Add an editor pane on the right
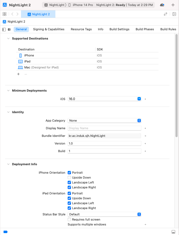 (174, 14)
